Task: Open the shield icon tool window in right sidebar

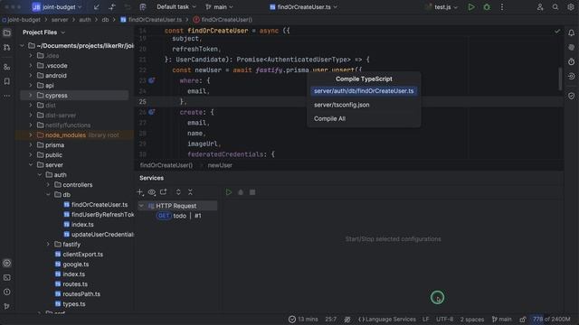Action: (x=571, y=96)
